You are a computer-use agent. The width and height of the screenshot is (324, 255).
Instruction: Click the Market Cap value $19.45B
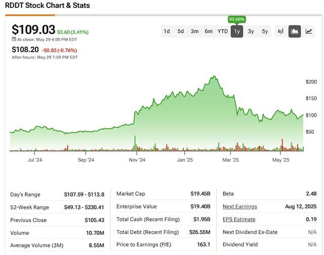200,194
